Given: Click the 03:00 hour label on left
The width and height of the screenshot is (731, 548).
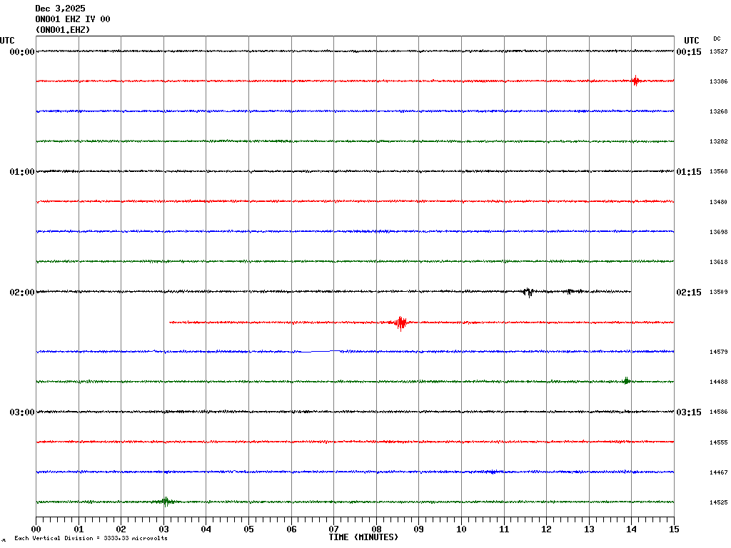Looking at the screenshot, I should (x=22, y=412).
